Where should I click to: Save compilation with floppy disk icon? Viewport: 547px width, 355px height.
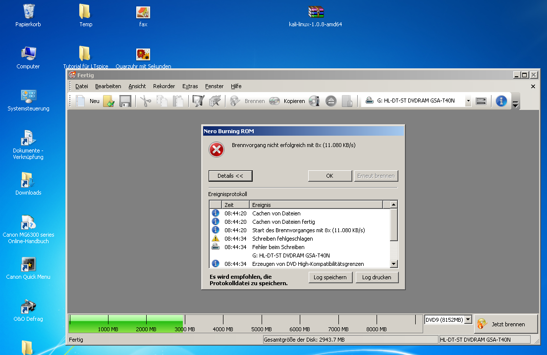point(125,101)
